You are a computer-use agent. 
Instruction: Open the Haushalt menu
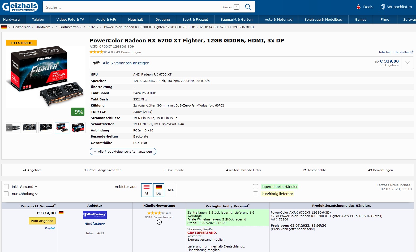click(x=136, y=19)
